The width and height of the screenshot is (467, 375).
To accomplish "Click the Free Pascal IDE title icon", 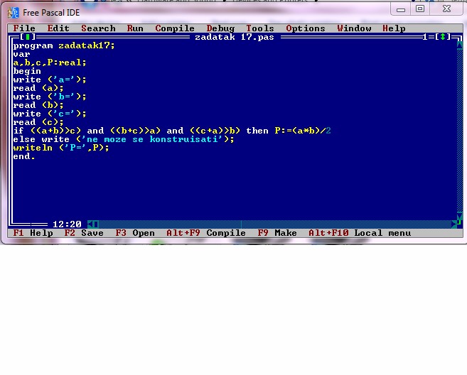I will (13, 13).
